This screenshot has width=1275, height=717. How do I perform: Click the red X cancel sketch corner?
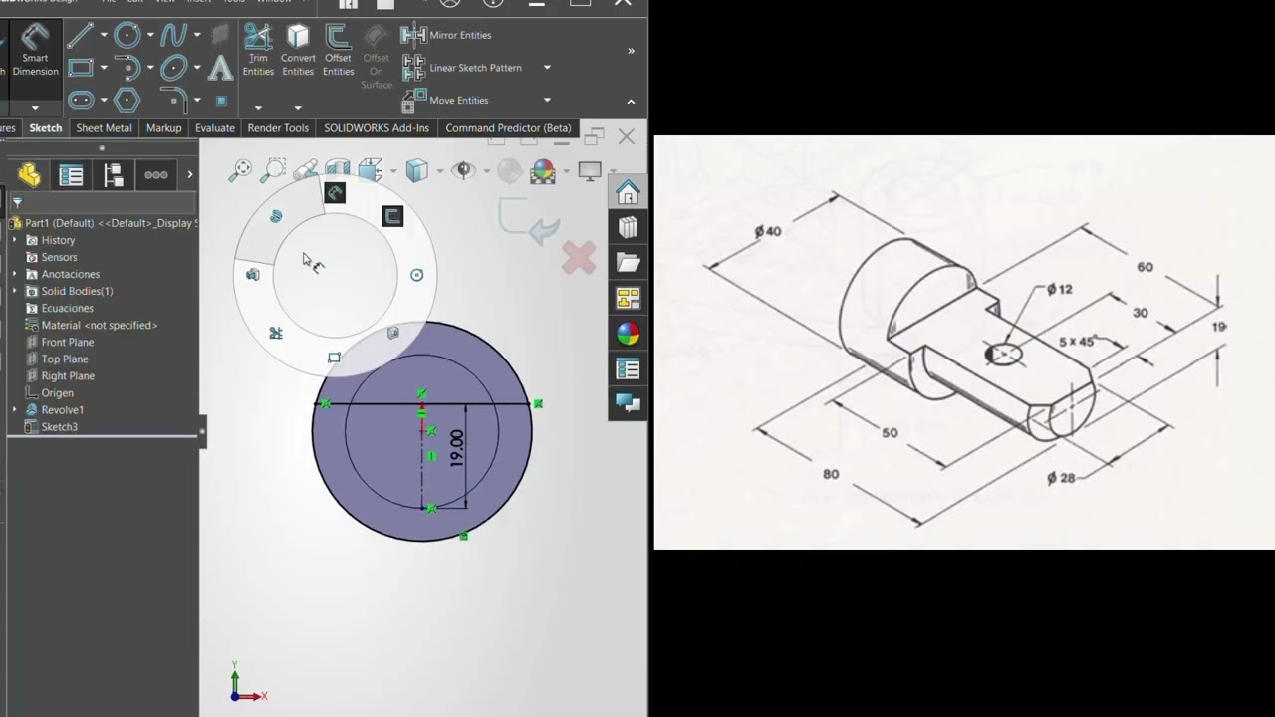point(579,259)
